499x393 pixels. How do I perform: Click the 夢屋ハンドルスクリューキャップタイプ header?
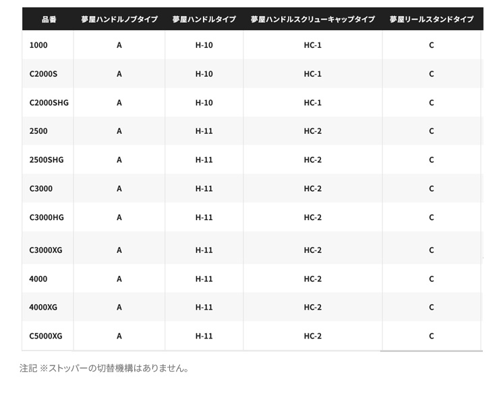(312, 20)
